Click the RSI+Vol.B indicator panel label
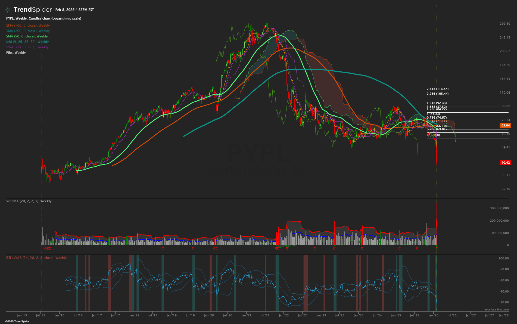This screenshot has width=517, height=324. [x=36, y=258]
